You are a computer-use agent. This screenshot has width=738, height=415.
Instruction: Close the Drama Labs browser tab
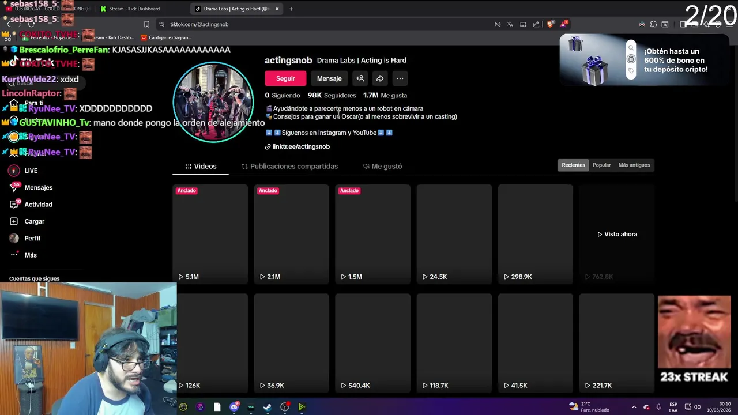click(277, 9)
